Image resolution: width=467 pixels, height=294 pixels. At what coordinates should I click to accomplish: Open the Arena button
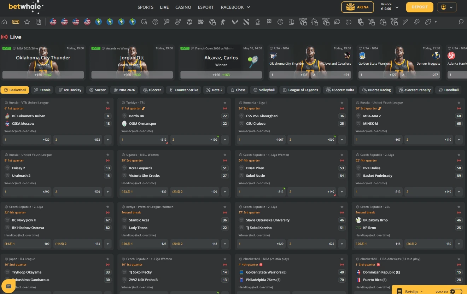click(357, 7)
